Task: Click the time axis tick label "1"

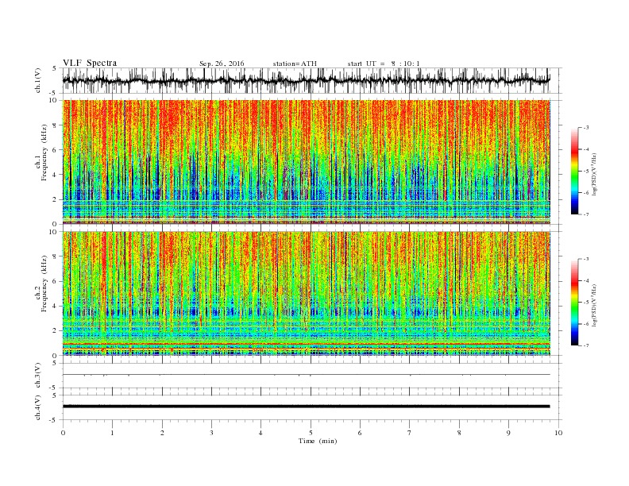Action: coord(112,433)
